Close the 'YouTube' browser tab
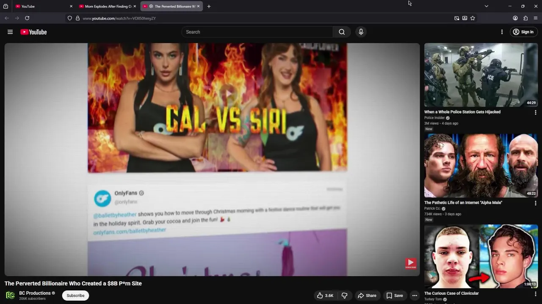Image resolution: width=542 pixels, height=304 pixels. coord(71,6)
